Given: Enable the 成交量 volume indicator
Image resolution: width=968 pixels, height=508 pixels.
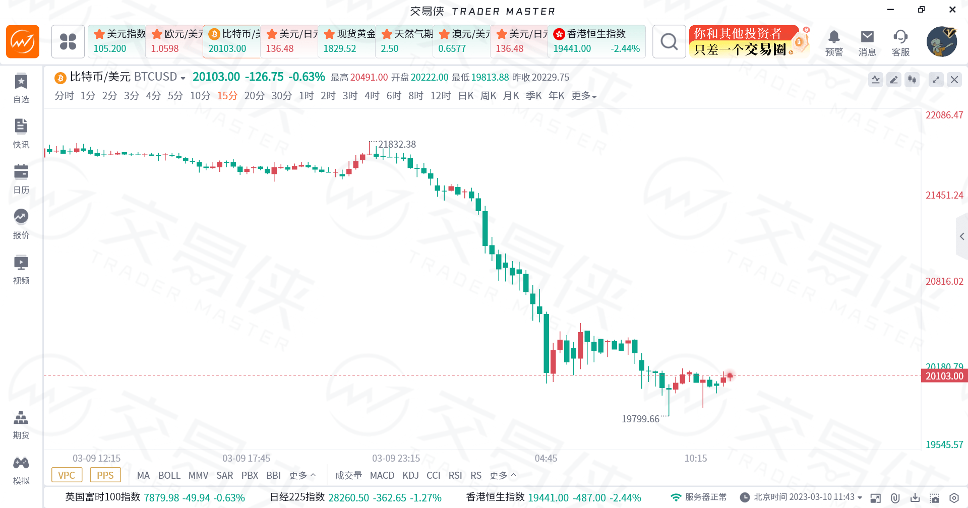Looking at the screenshot, I should click(x=348, y=475).
